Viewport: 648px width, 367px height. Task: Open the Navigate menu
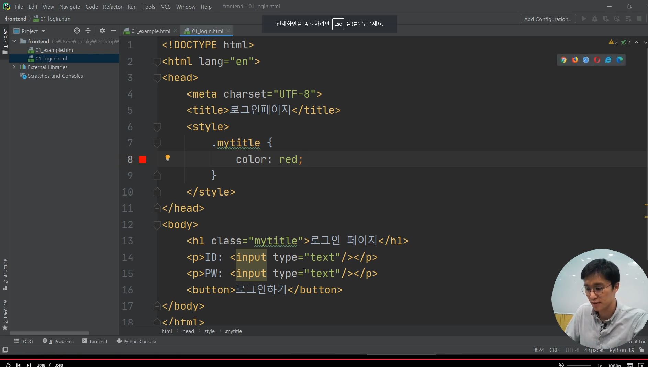pos(69,7)
